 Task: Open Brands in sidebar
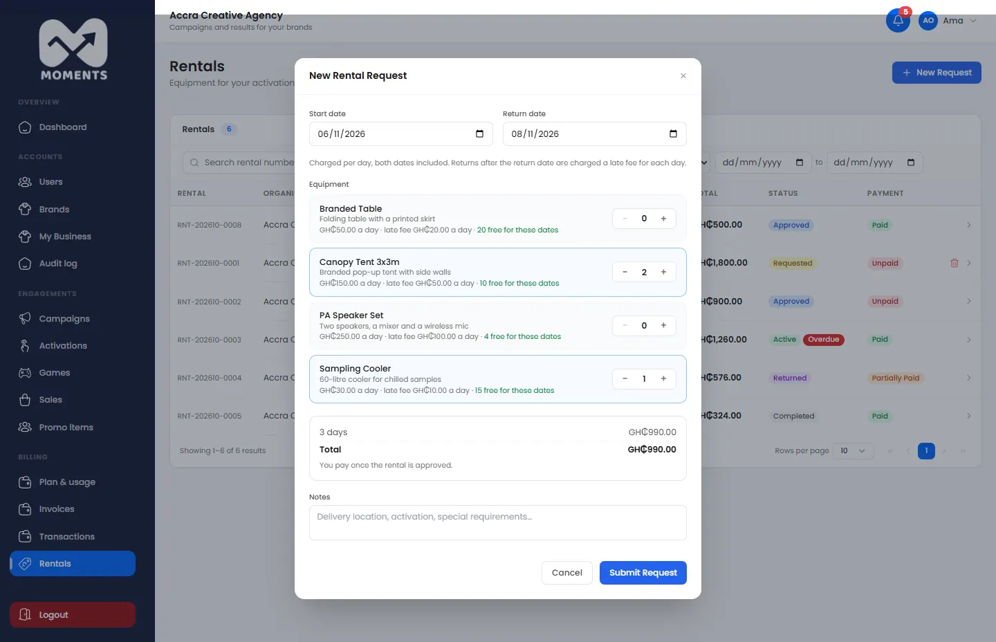pos(73,210)
